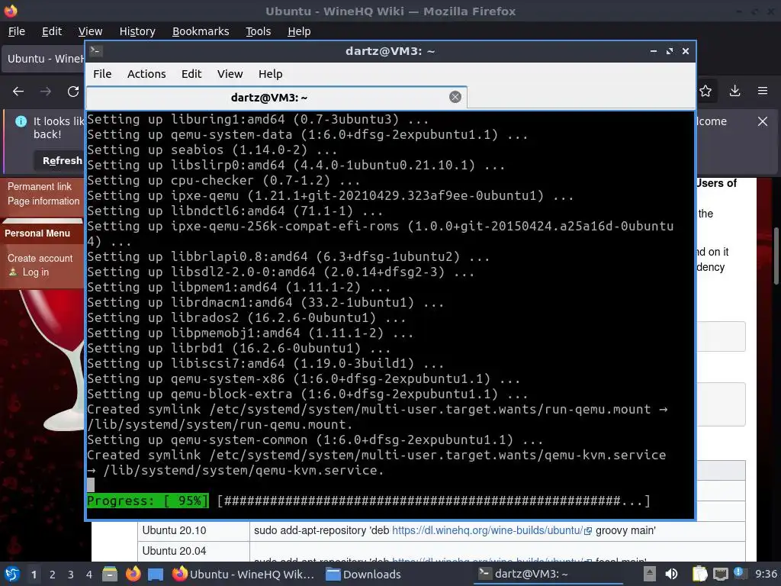Screen dimensions: 781x586
Task: Click the info icon in the notification bar
Action: pyautogui.click(x=21, y=121)
